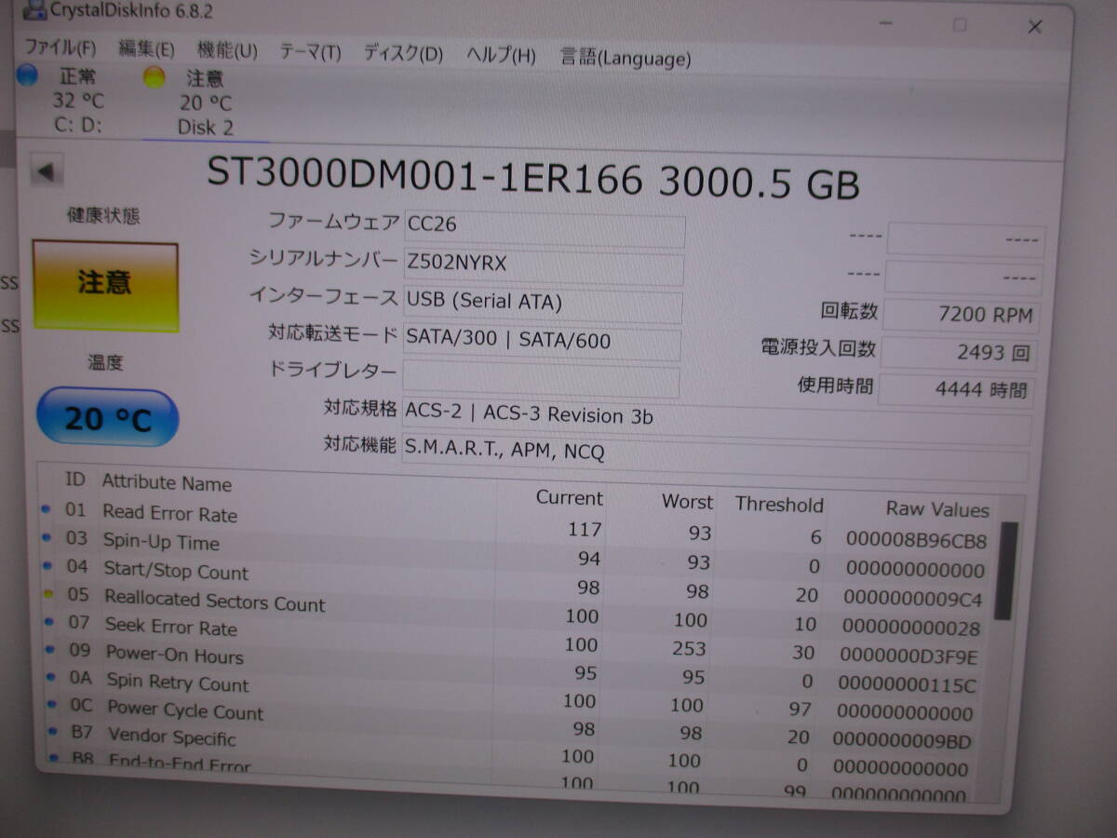Click the blue status dot for Spin Retry Count
This screenshot has width=1117, height=838.
[49, 677]
